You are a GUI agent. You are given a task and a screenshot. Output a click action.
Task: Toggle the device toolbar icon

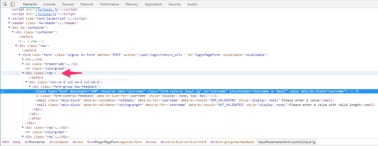point(13,4)
